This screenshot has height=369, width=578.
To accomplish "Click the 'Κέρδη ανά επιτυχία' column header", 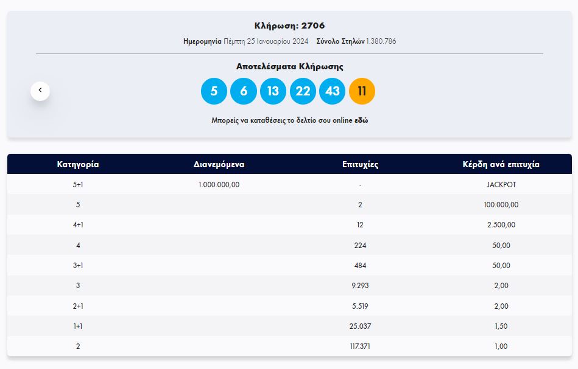I will (501, 164).
